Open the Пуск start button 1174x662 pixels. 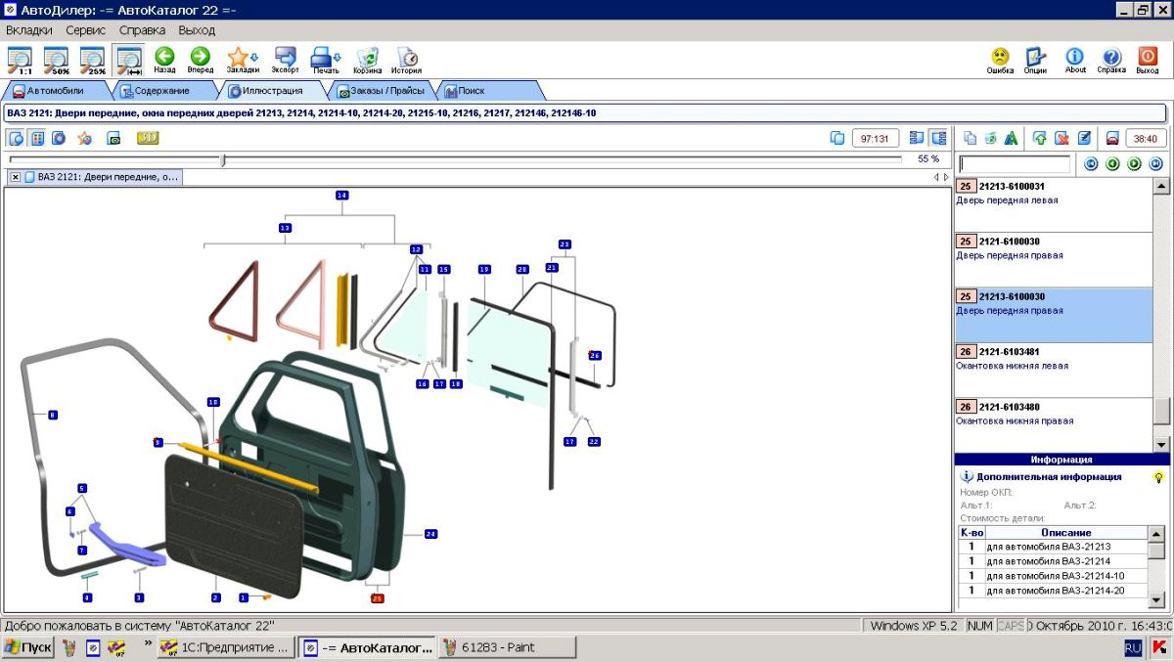28,647
